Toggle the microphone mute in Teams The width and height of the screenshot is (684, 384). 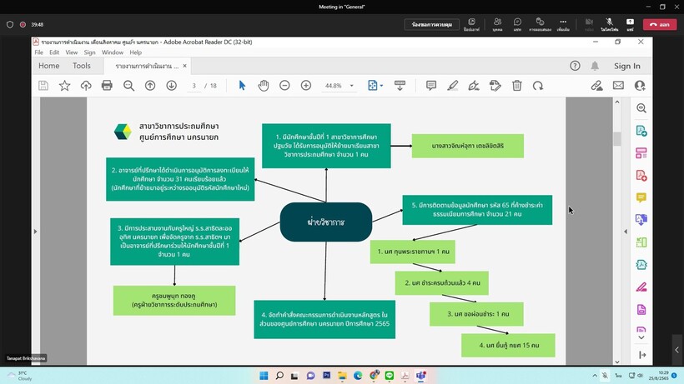click(609, 22)
